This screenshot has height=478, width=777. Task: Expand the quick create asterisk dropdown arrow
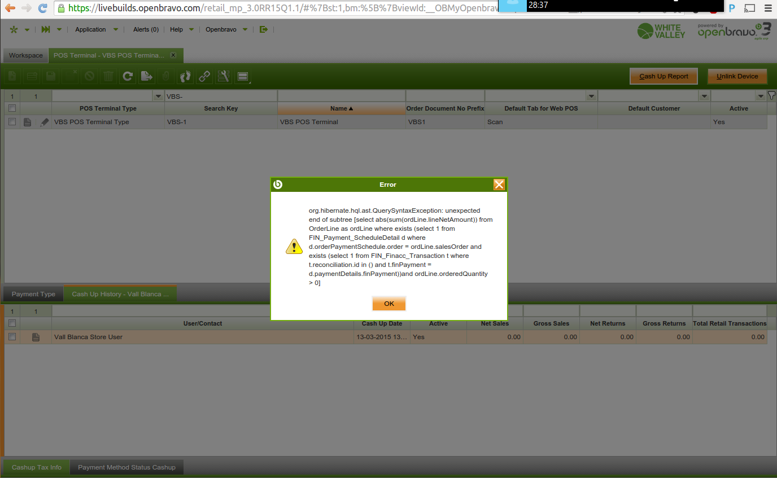pos(27,29)
